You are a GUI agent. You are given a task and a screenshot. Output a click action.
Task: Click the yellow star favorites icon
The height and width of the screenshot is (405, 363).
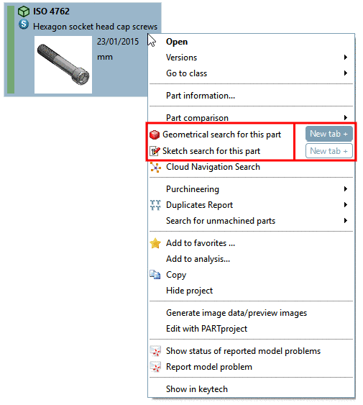[155, 243]
